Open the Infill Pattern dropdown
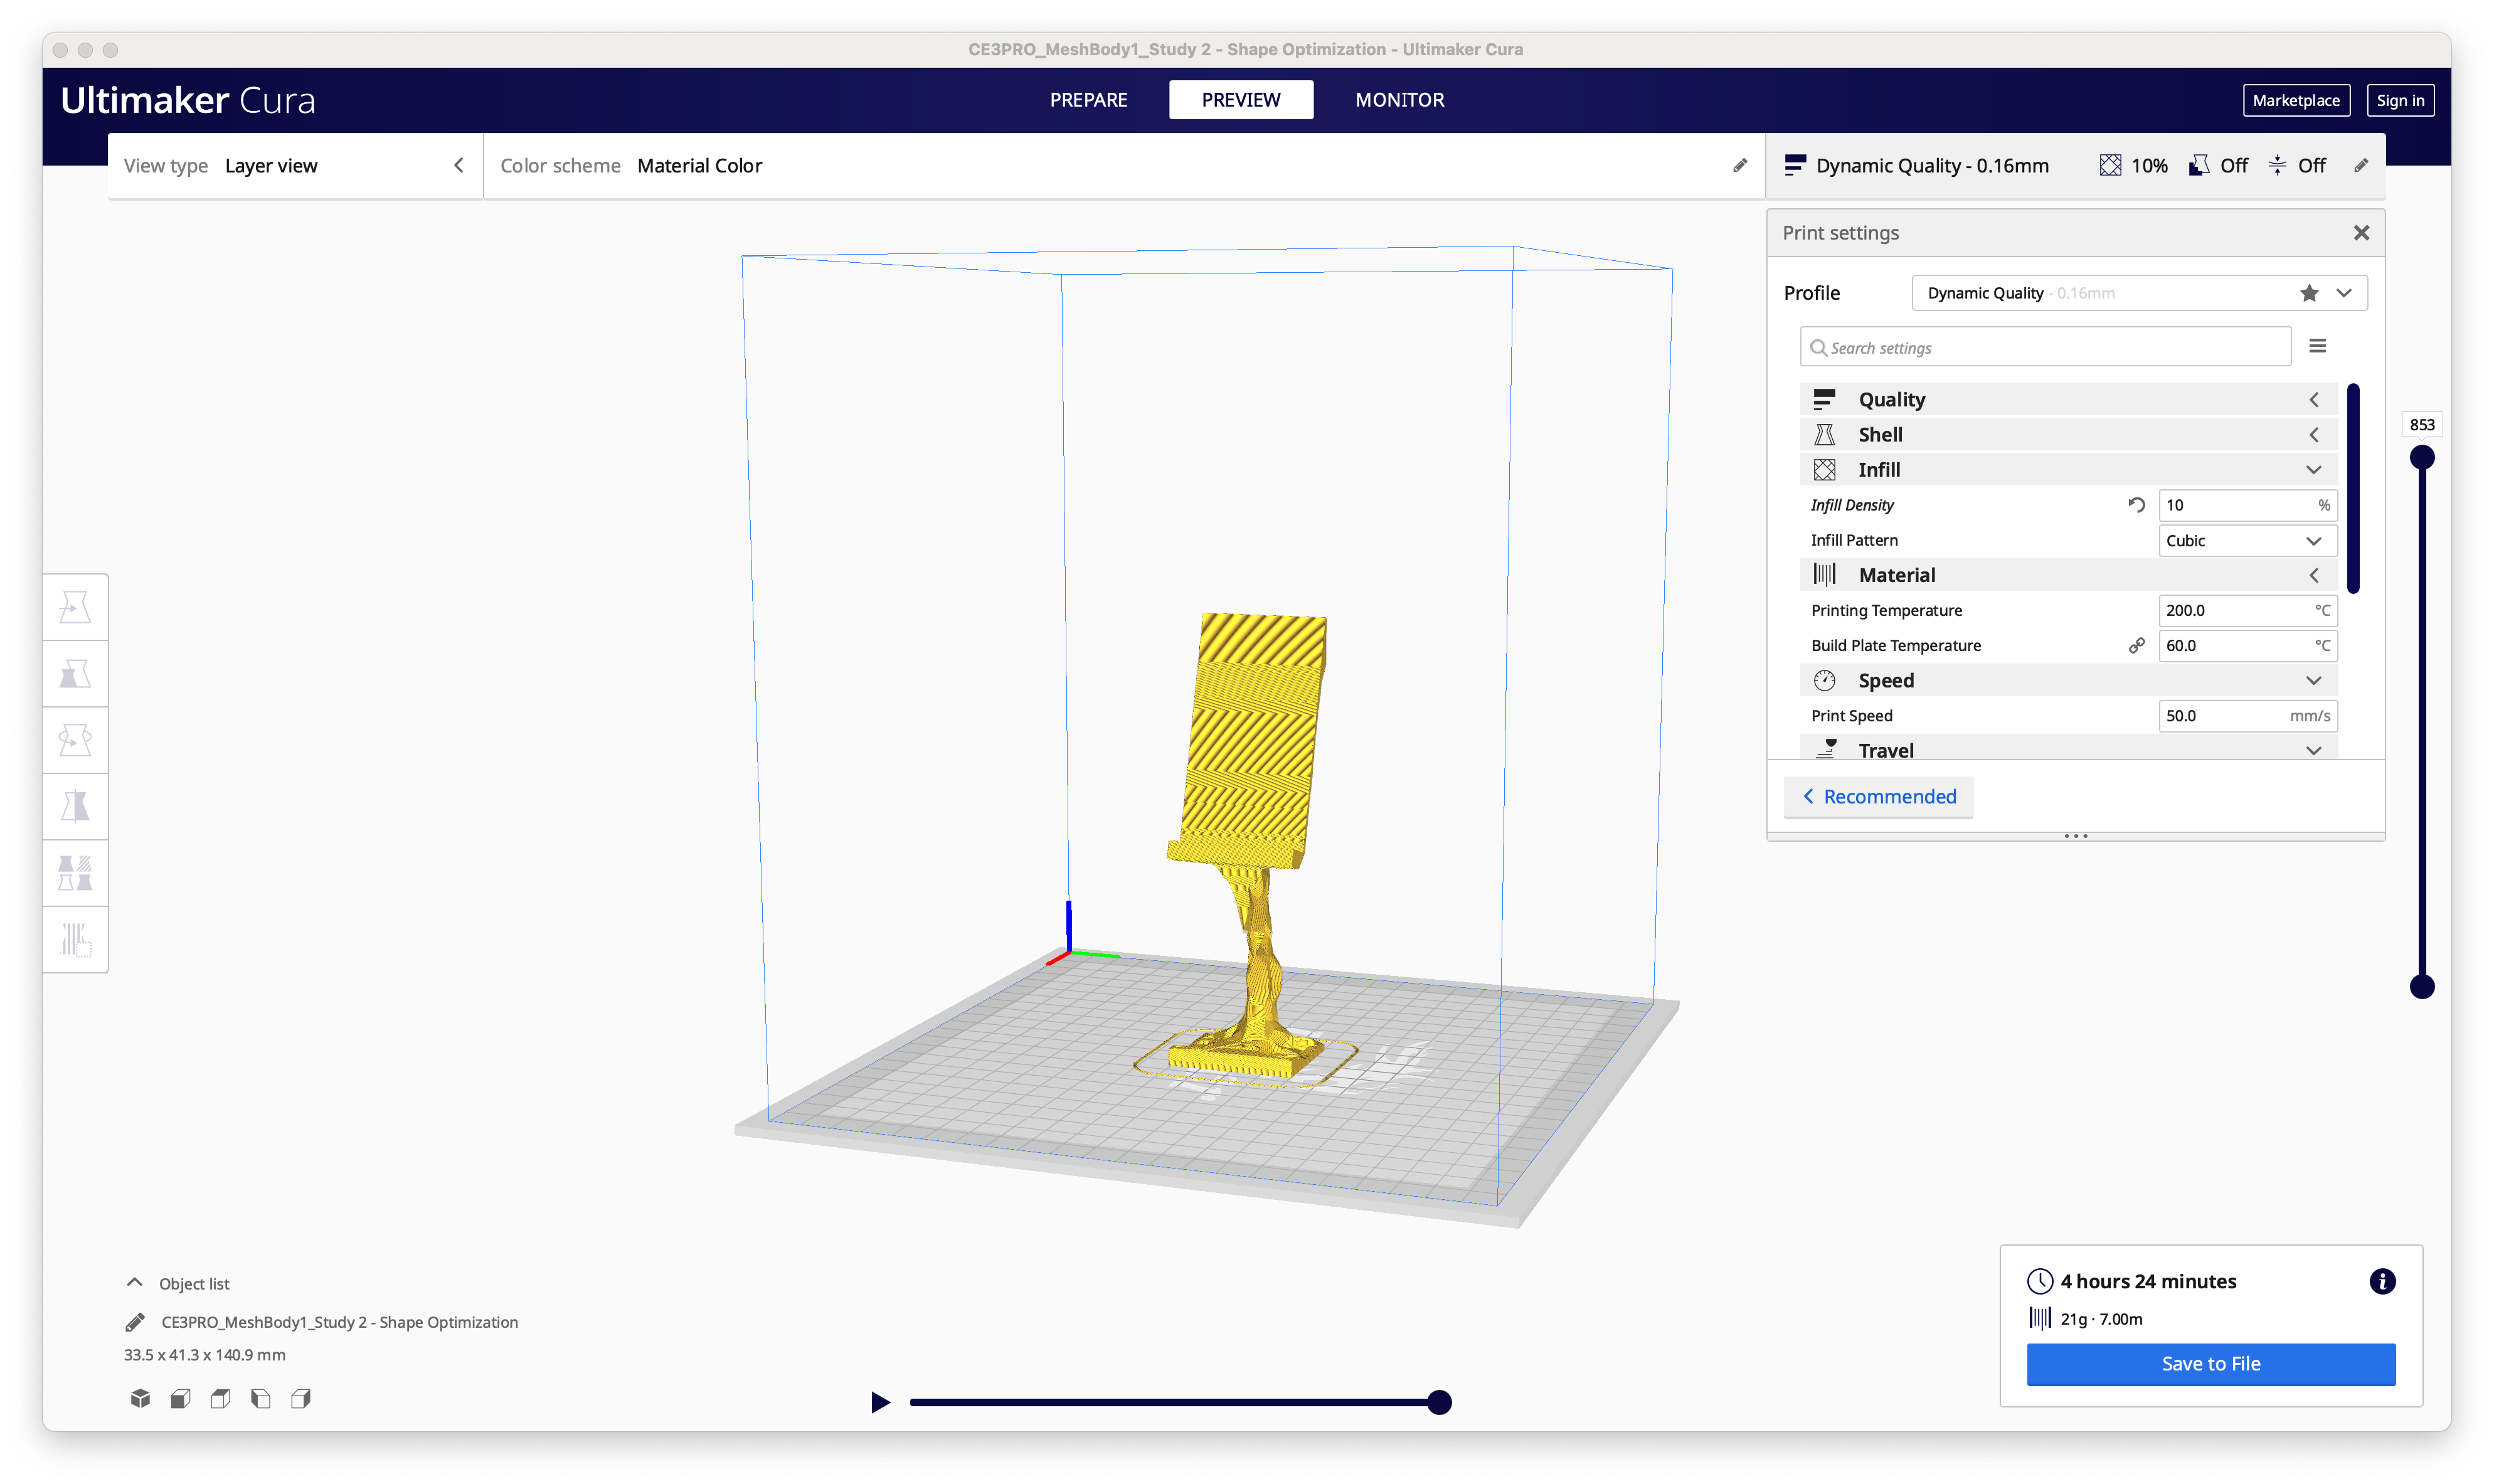 coord(2246,540)
